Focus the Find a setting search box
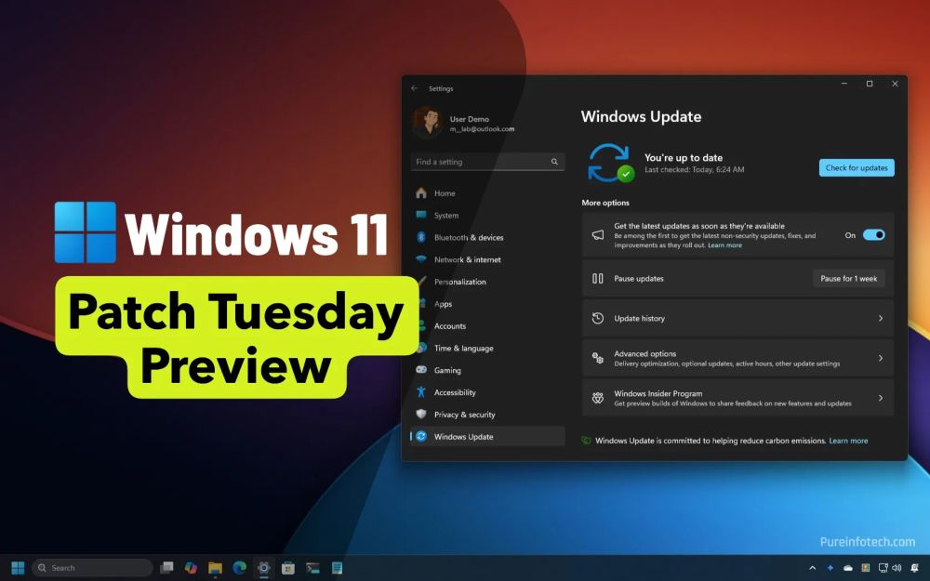The height and width of the screenshot is (581, 930). click(x=487, y=162)
